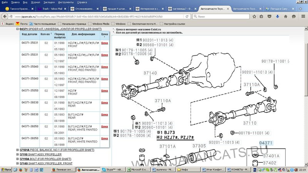Select the 37305 label in the diagram
Viewport: 308px width, 173px height.
(199, 146)
